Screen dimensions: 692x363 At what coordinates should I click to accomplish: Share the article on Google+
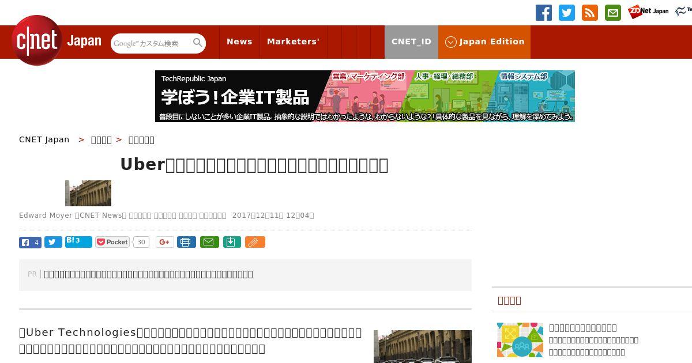pos(164,242)
